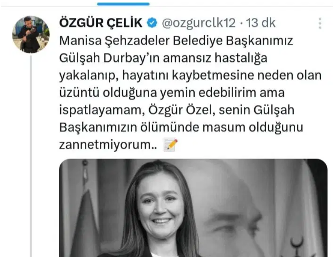Viewport: 333px width, 257px height.
Task: Select the active tab's blue underline indicator
Action: pyautogui.click(x=123, y=4)
